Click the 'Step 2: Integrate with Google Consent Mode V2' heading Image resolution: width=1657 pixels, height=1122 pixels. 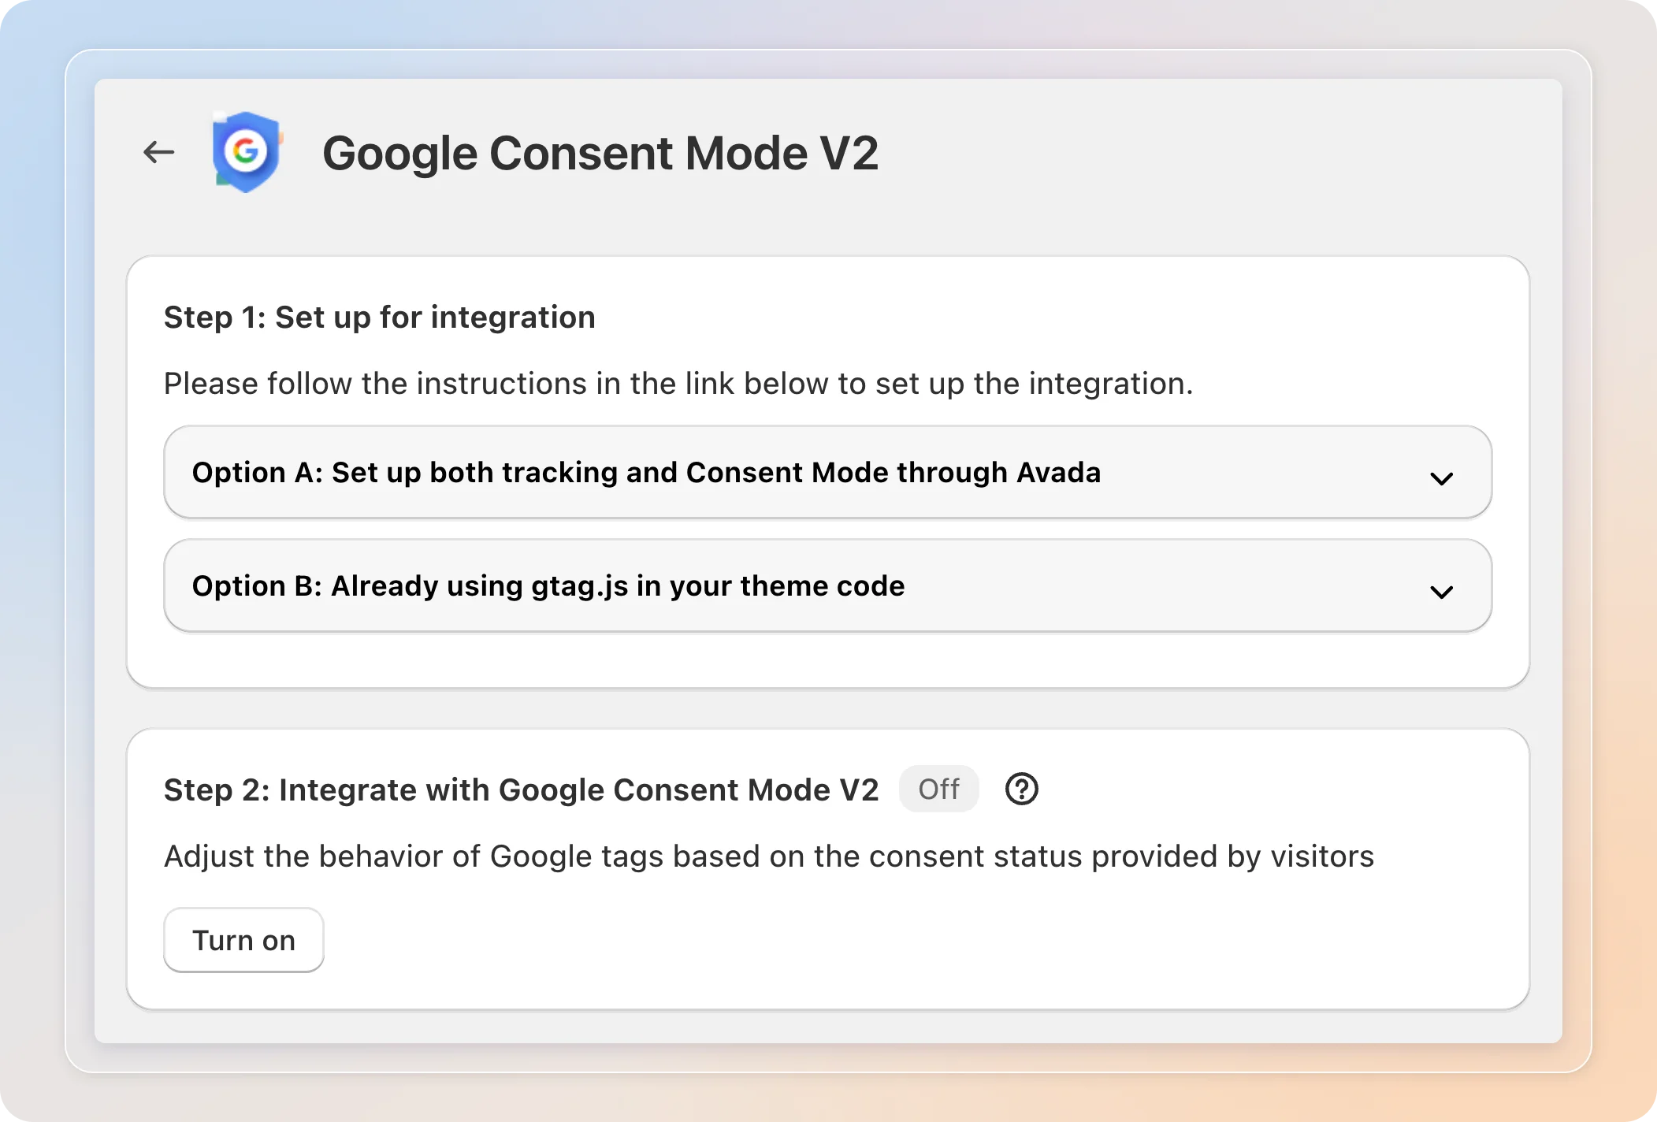click(x=521, y=789)
